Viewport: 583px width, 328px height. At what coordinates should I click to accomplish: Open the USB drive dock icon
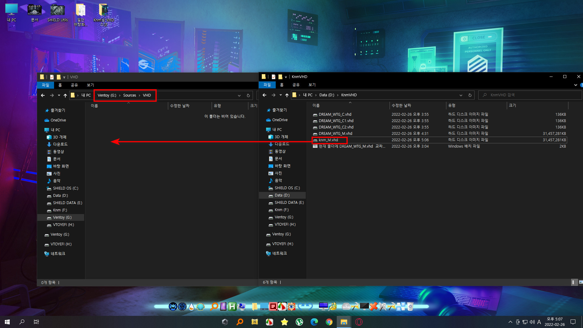click(346, 306)
